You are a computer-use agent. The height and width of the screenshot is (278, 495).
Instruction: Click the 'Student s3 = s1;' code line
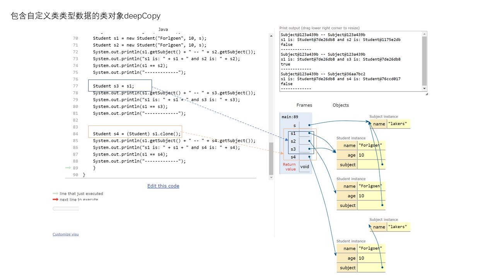[114, 86]
